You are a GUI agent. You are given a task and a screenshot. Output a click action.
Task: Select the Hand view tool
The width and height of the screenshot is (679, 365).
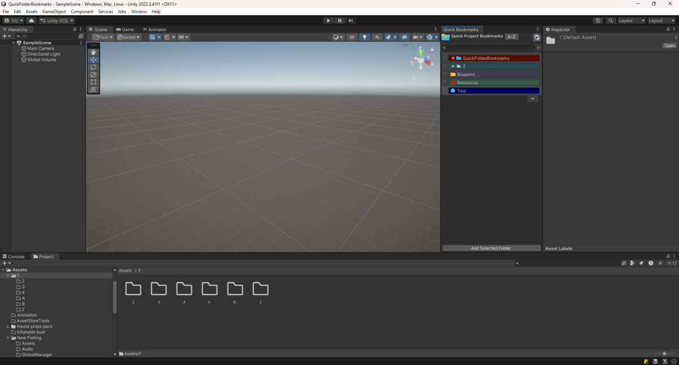(x=93, y=52)
